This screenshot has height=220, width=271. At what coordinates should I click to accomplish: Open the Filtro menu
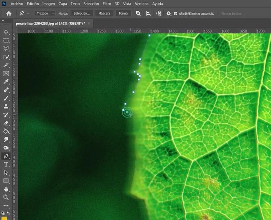coord(107,3)
